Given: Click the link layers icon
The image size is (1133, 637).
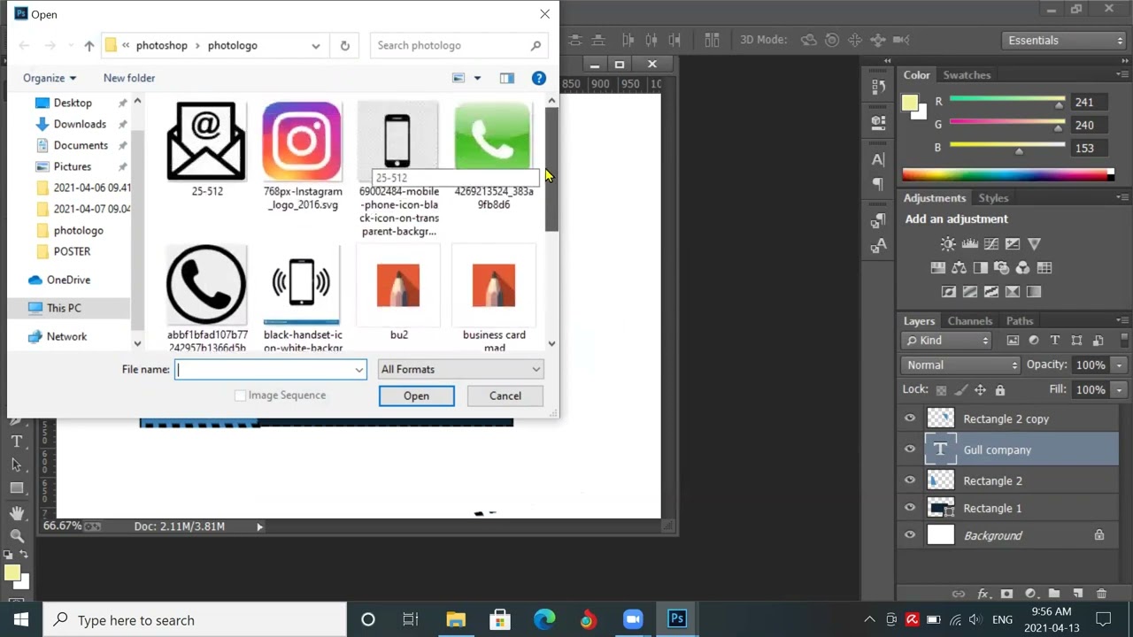Looking at the screenshot, I should (959, 594).
